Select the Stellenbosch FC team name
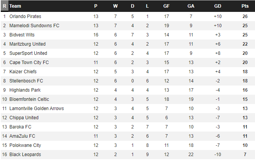The image size is (255, 163). point(26,81)
